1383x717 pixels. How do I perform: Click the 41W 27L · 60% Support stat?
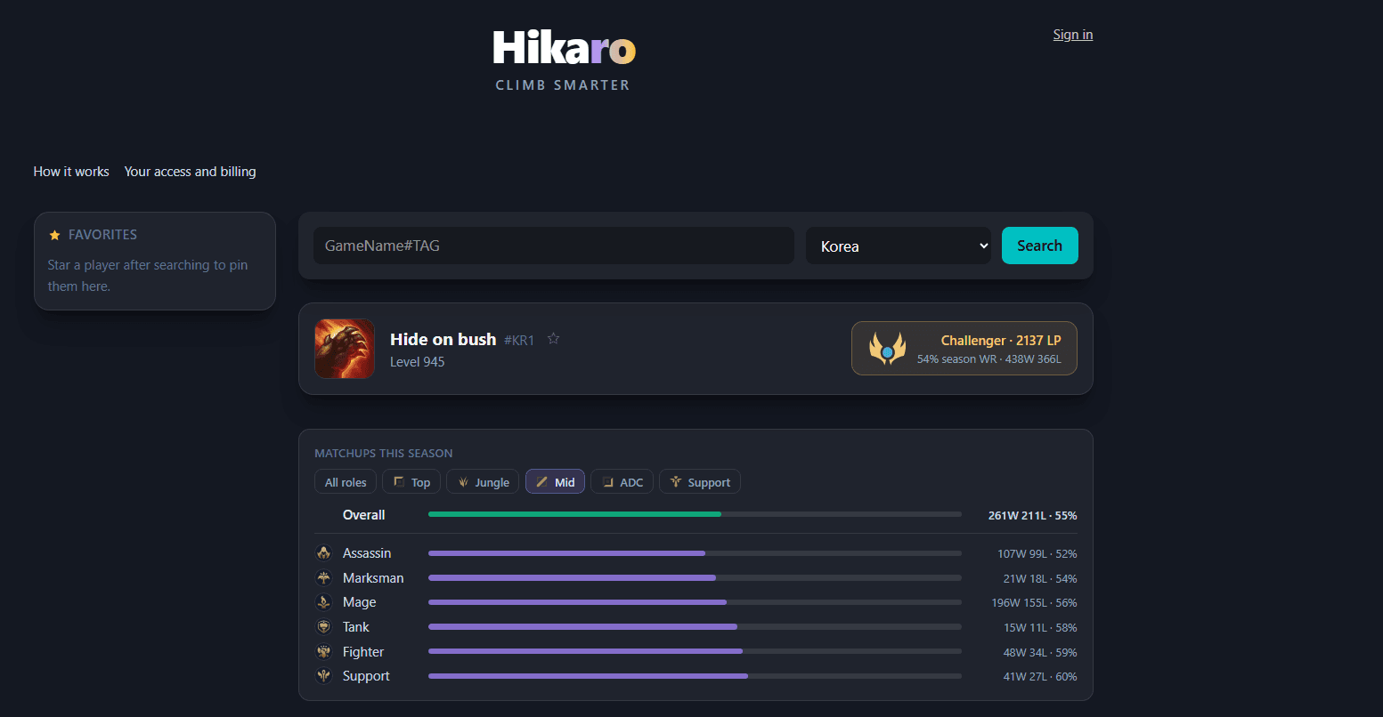coord(1040,676)
